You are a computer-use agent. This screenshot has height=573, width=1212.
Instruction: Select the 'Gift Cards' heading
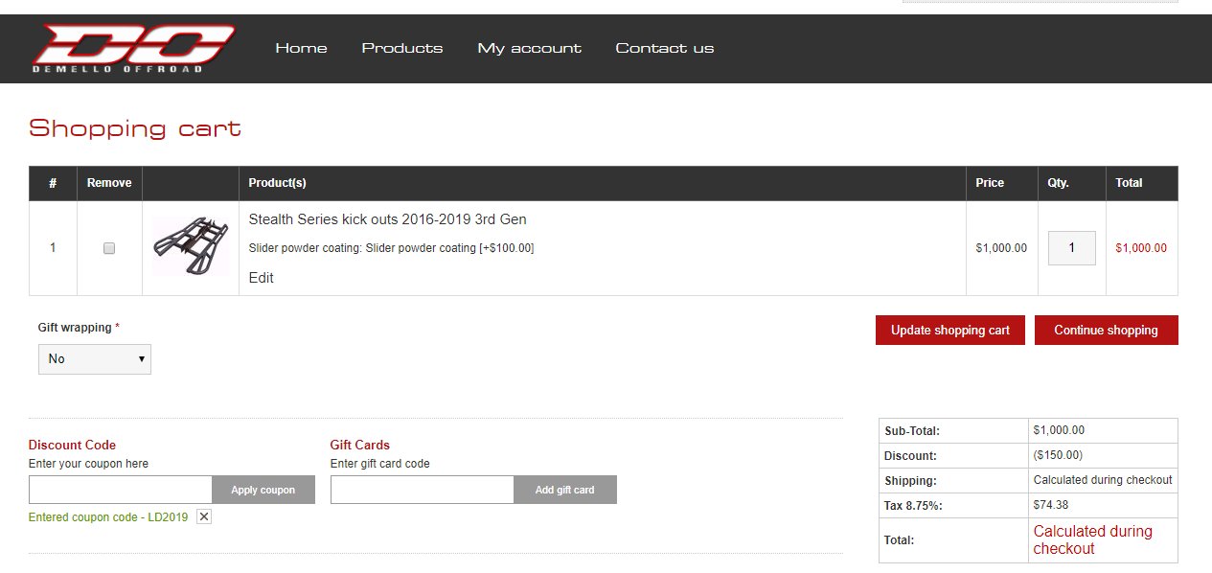pos(360,445)
